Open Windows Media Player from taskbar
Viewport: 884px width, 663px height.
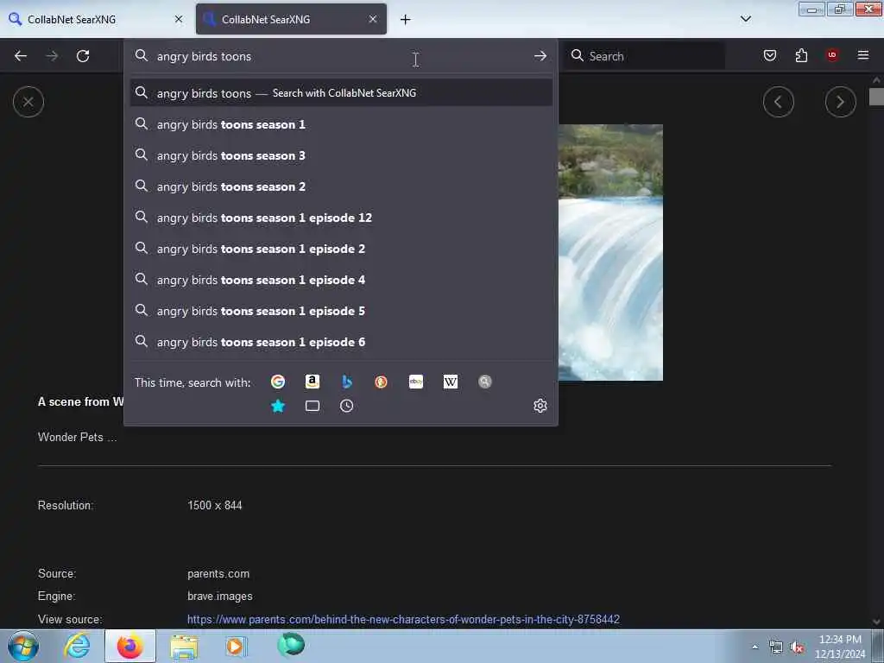tap(235, 646)
